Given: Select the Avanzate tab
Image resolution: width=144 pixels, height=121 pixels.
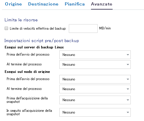Looking at the screenshot, I should click(102, 4).
